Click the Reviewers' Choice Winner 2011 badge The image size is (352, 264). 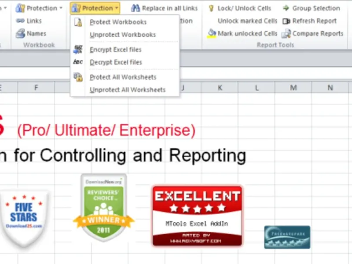[104, 208]
